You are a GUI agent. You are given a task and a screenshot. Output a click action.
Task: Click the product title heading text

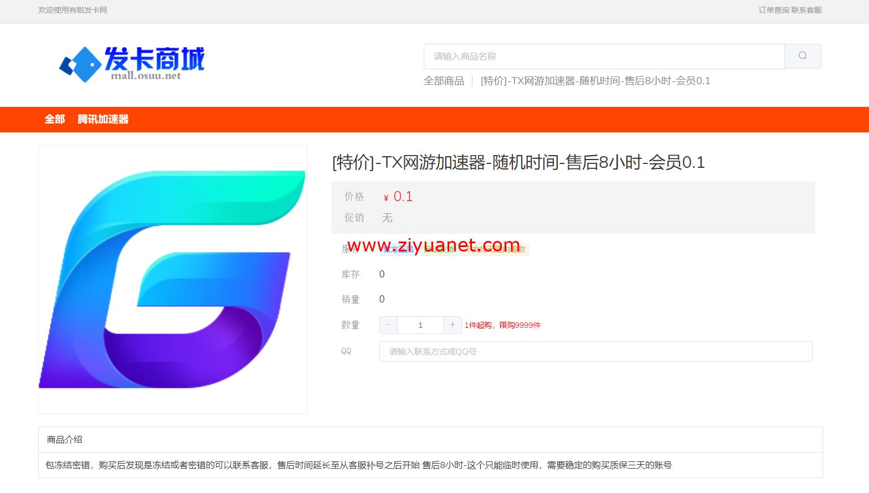[x=518, y=162]
